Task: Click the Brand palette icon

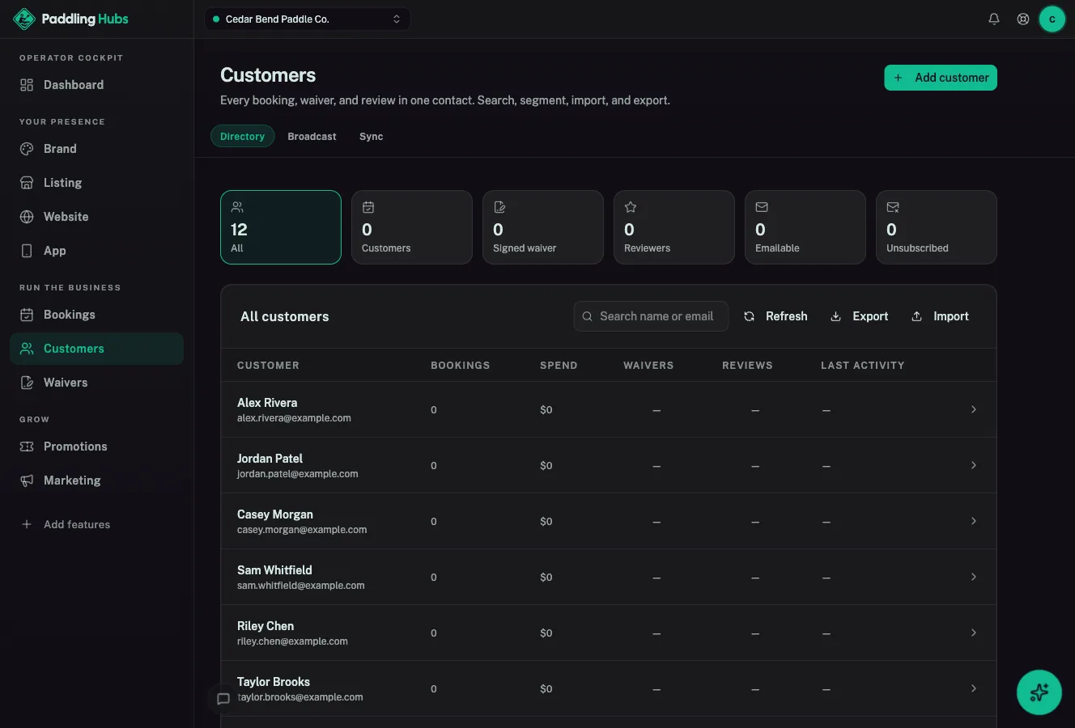Action: [27, 149]
